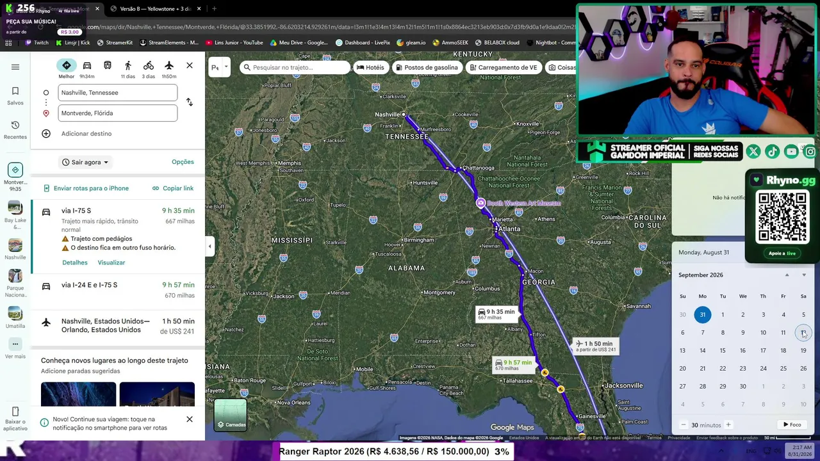
Task: Close the directions panel
Action: [x=190, y=65]
